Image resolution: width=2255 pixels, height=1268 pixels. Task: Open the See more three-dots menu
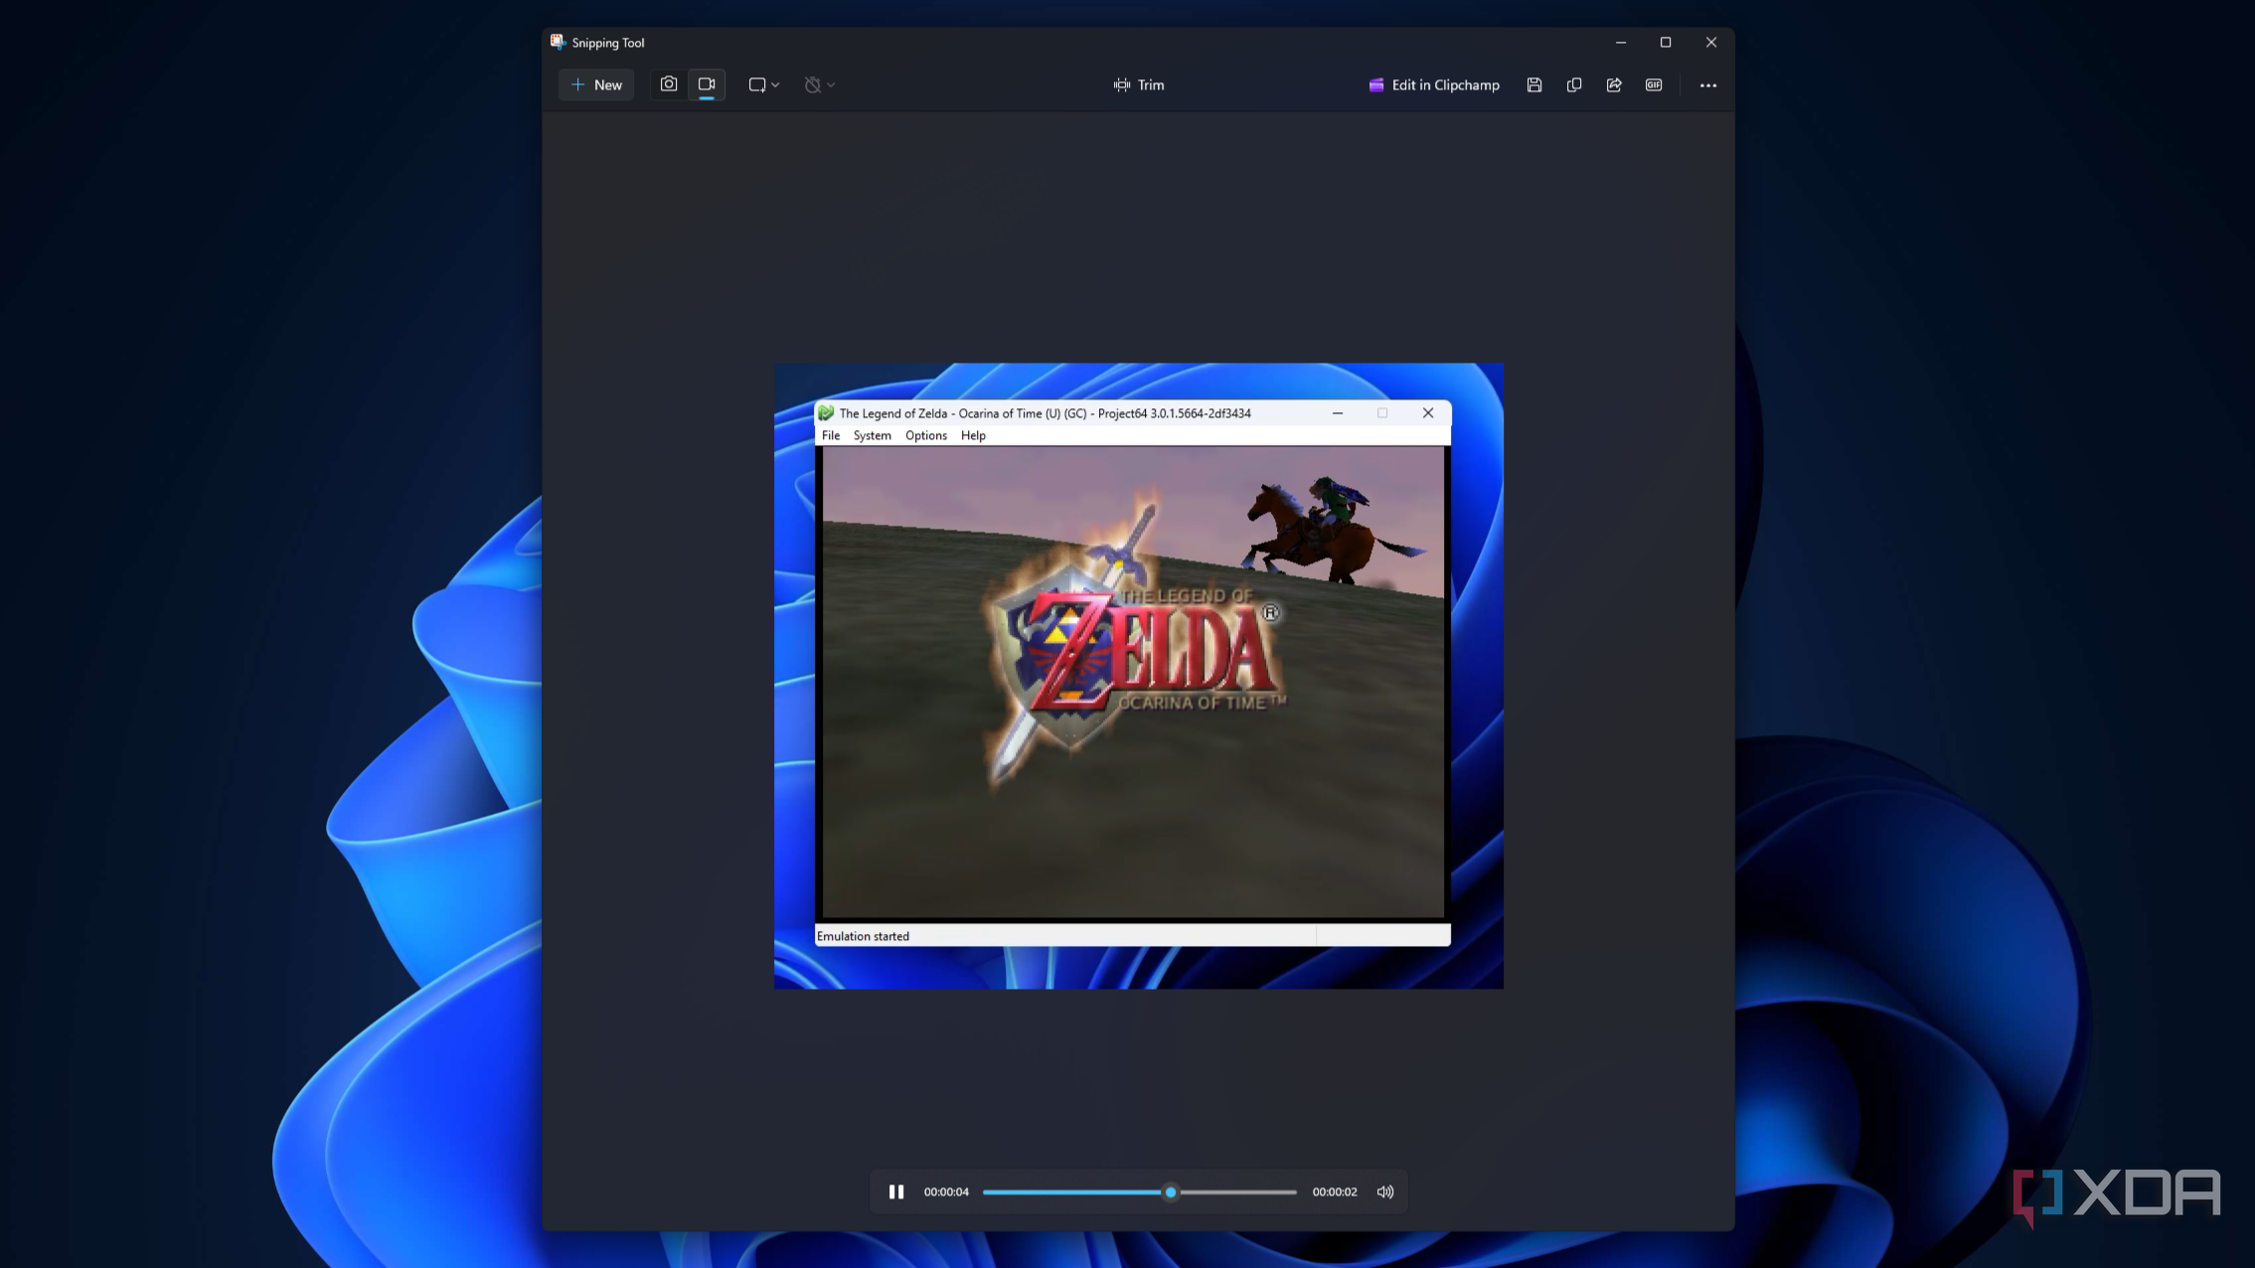tap(1708, 85)
